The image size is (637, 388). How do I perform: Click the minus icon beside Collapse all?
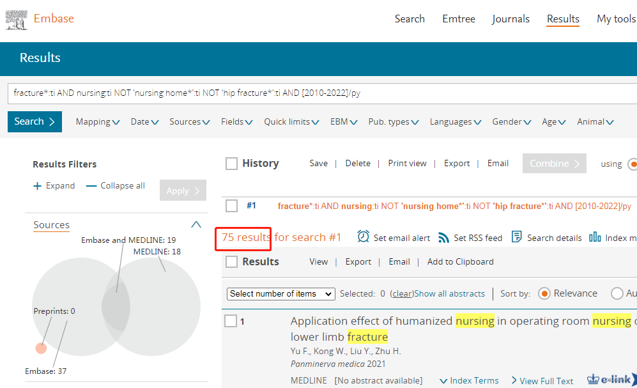click(91, 186)
